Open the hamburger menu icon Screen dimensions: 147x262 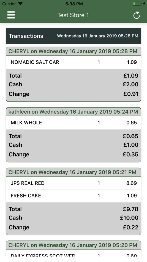[x=11, y=15]
